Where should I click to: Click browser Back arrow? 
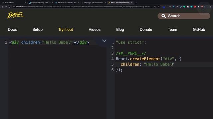(2, 7)
